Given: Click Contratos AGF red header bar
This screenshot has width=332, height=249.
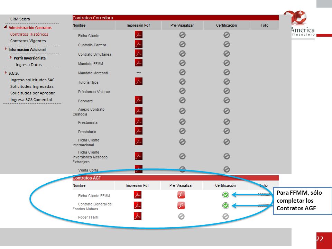Looking at the screenshot, I should pos(176,178).
